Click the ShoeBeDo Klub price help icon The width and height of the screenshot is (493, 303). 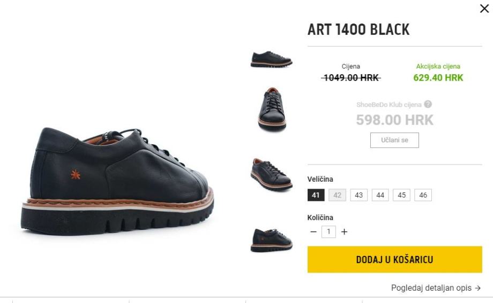coord(428,104)
